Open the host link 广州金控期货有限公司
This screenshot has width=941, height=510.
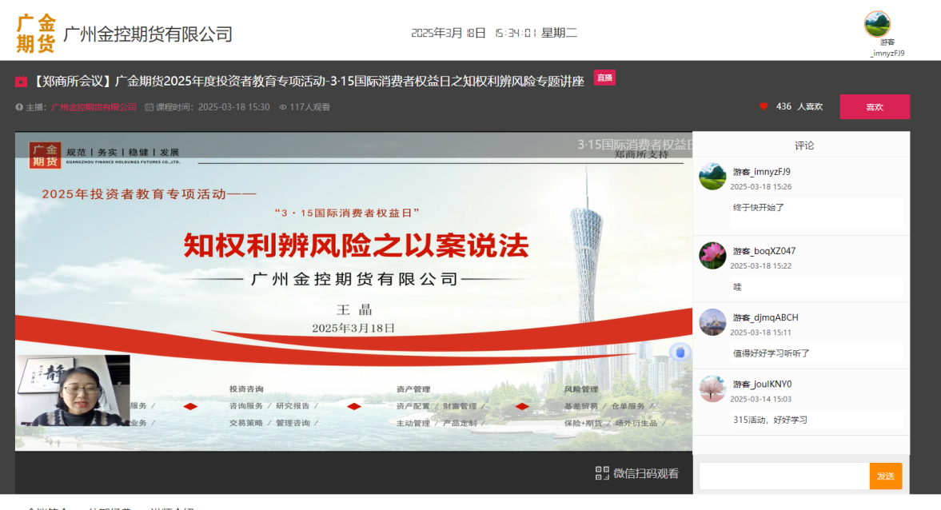pos(94,107)
